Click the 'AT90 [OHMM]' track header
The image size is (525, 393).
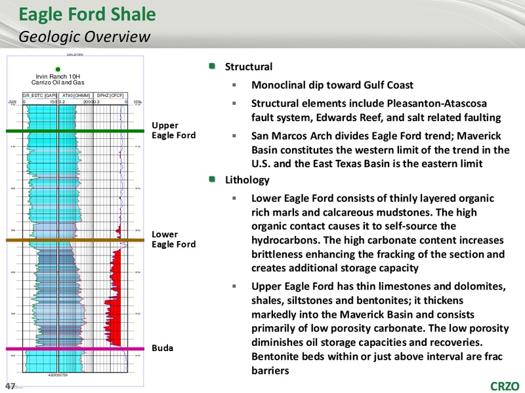(75, 96)
